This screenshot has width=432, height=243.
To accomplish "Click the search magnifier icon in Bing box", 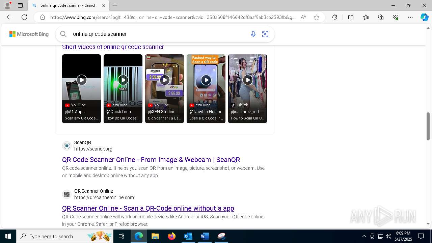I will tap(63, 34).
